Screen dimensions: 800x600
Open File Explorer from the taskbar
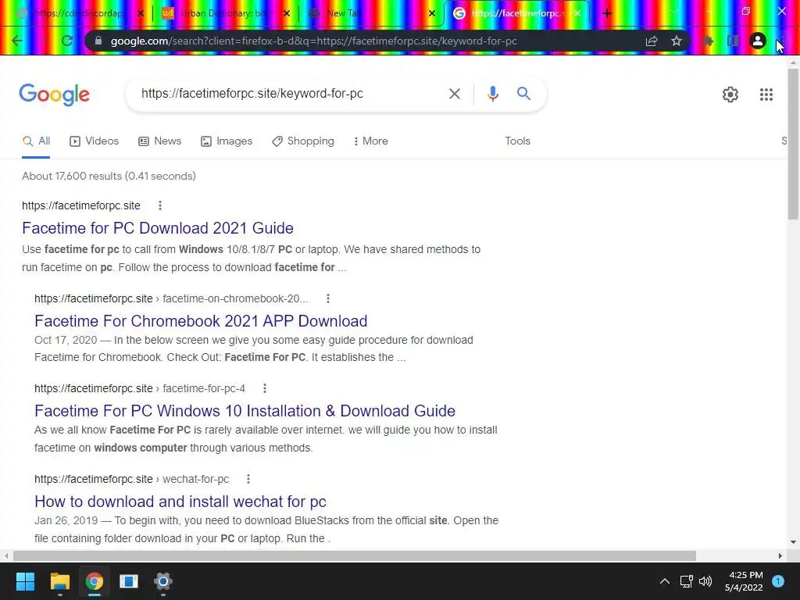[59, 581]
